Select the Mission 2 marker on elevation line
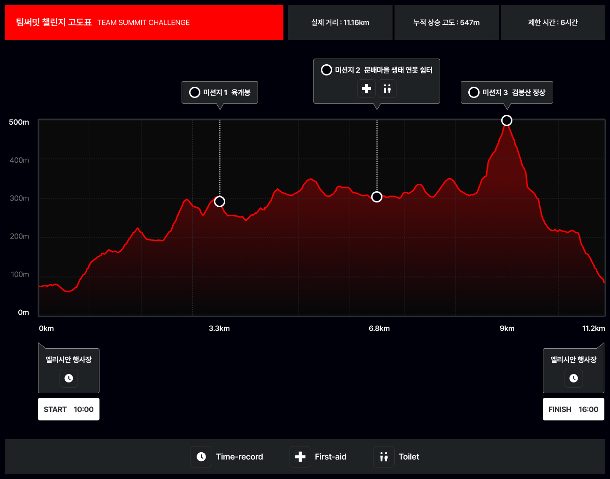This screenshot has height=479, width=610. coord(377,197)
